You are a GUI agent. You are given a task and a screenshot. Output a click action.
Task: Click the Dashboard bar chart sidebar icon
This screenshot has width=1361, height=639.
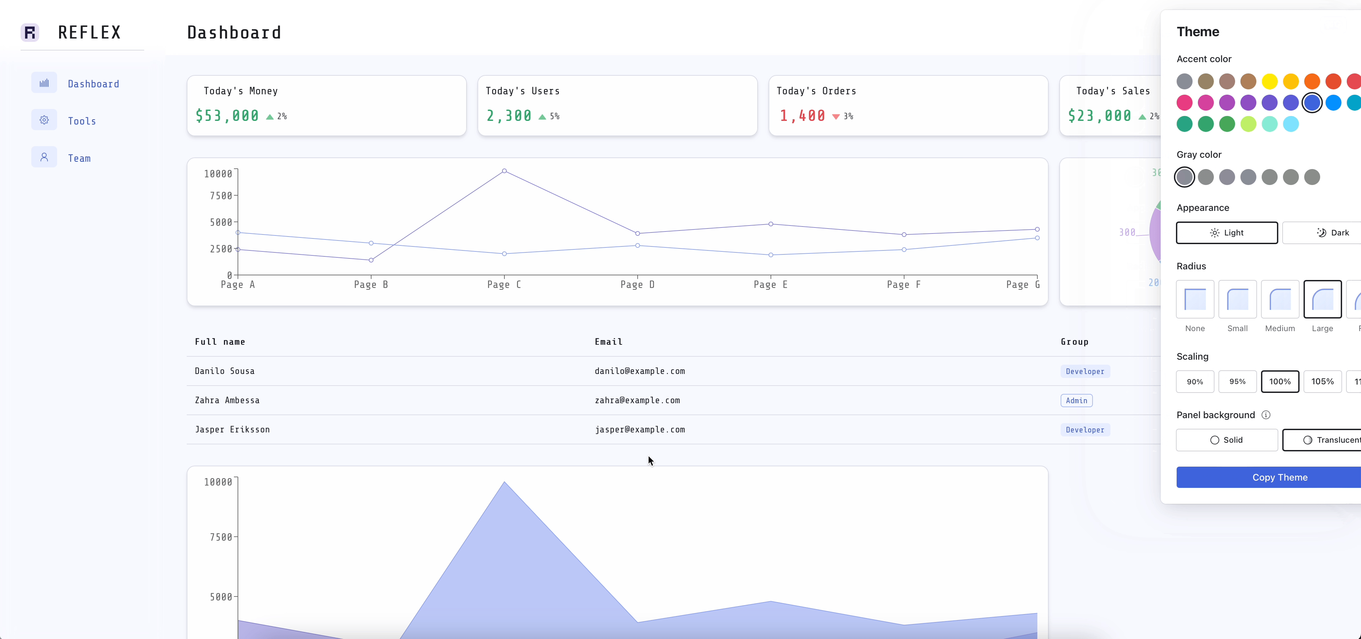(x=44, y=83)
